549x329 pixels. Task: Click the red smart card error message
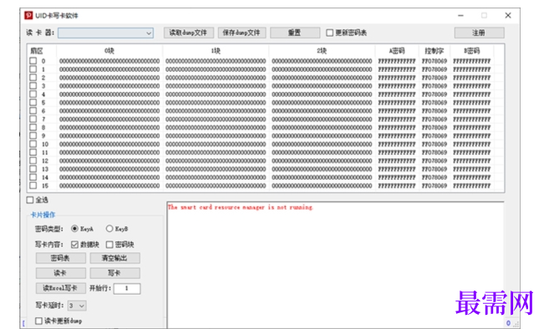[x=240, y=207]
